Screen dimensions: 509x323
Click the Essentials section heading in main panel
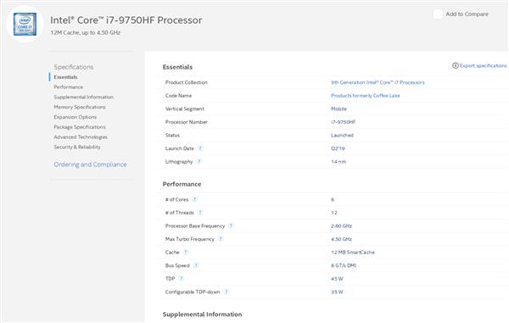click(x=177, y=67)
